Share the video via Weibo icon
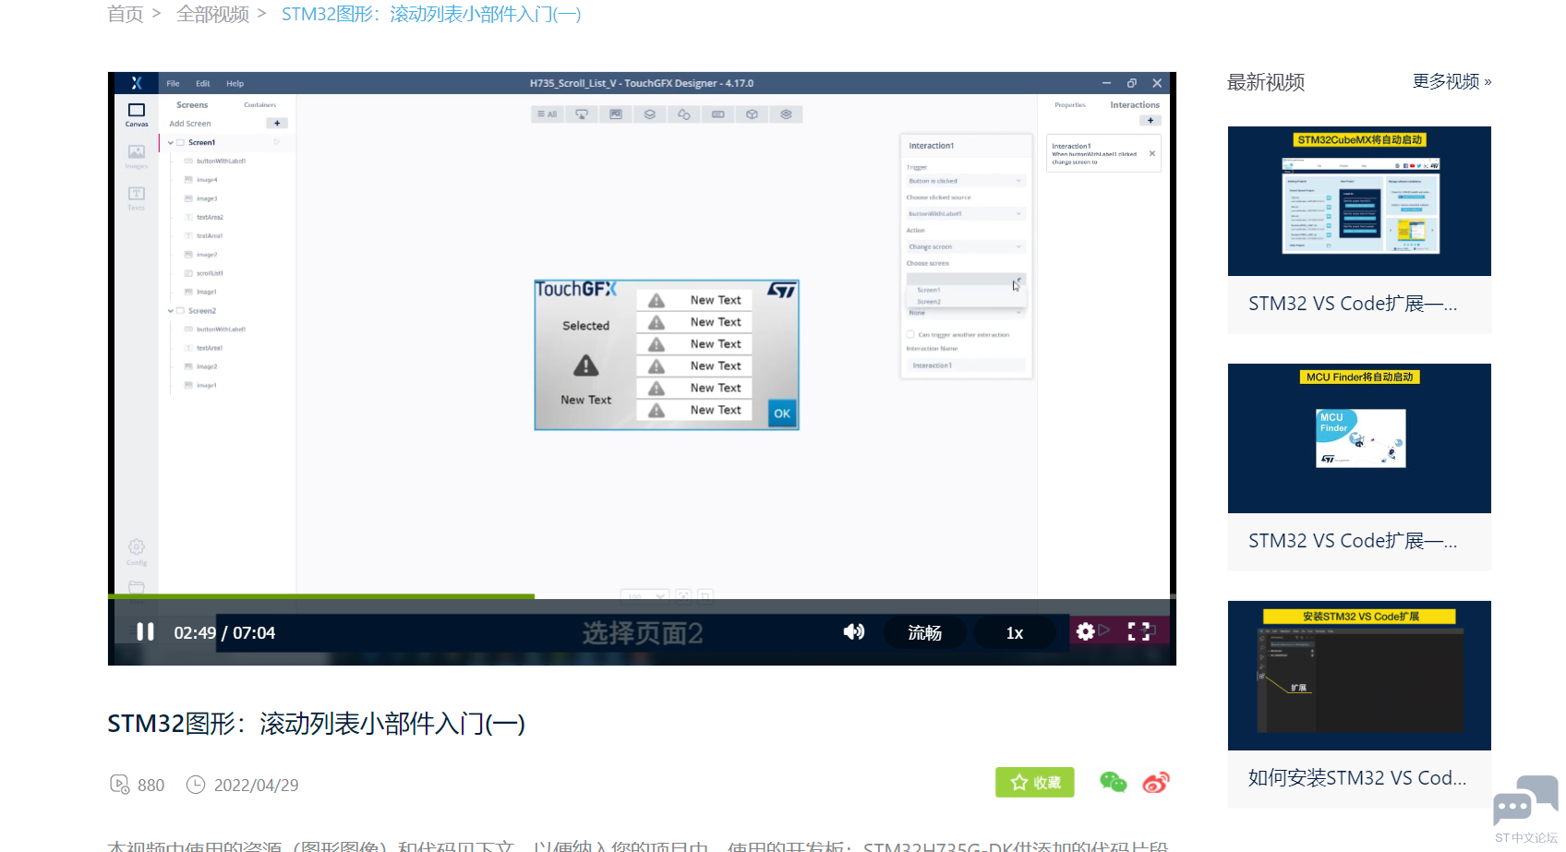Screen dimensions: 1566x852 [1156, 782]
